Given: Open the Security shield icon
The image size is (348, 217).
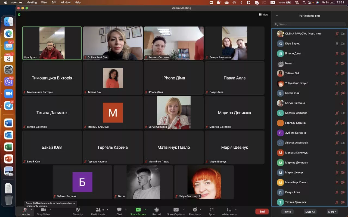Looking at the screenshot, I should pos(78,210).
